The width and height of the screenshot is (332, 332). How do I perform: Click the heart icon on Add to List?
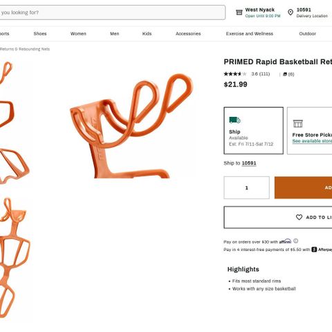(299, 217)
